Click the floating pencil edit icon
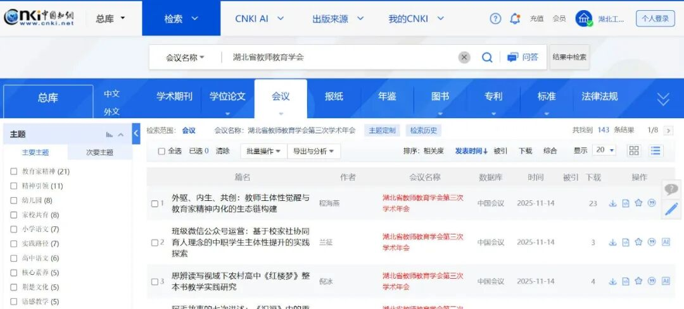The width and height of the screenshot is (684, 309). point(671,209)
